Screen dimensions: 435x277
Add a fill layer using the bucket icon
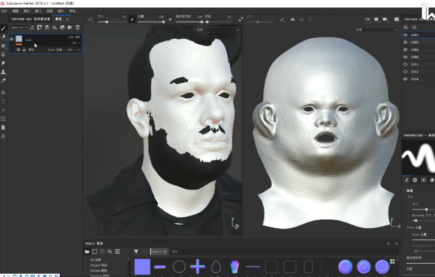[55, 27]
